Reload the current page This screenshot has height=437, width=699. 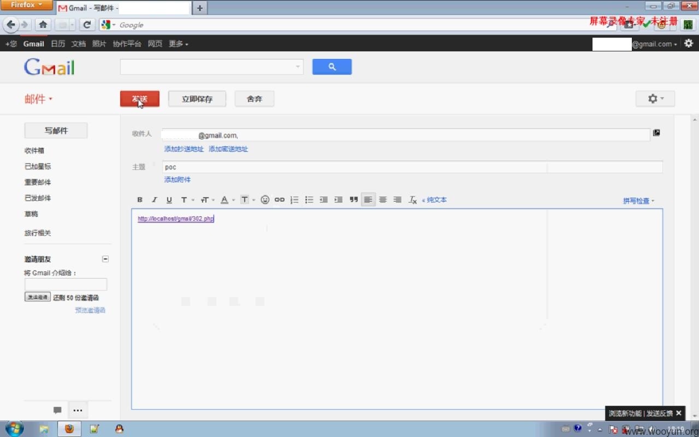pos(87,25)
